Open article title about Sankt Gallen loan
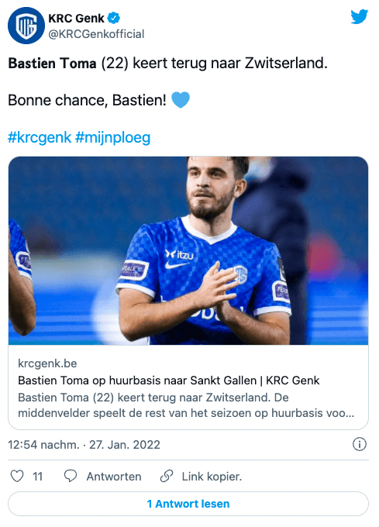The width and height of the screenshot is (379, 527). pos(169,381)
